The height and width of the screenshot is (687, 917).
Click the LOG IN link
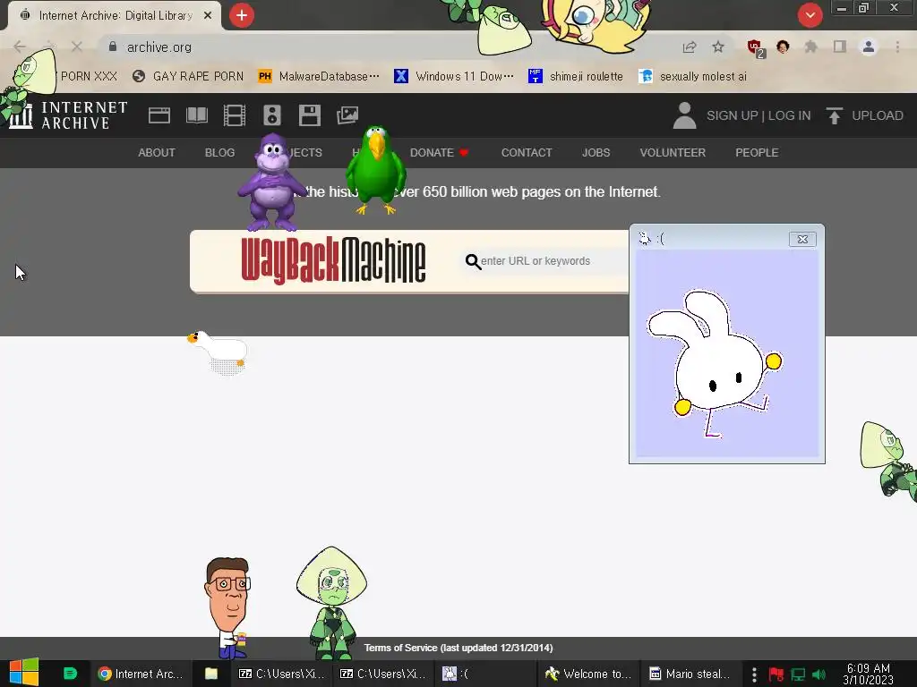[x=790, y=115]
